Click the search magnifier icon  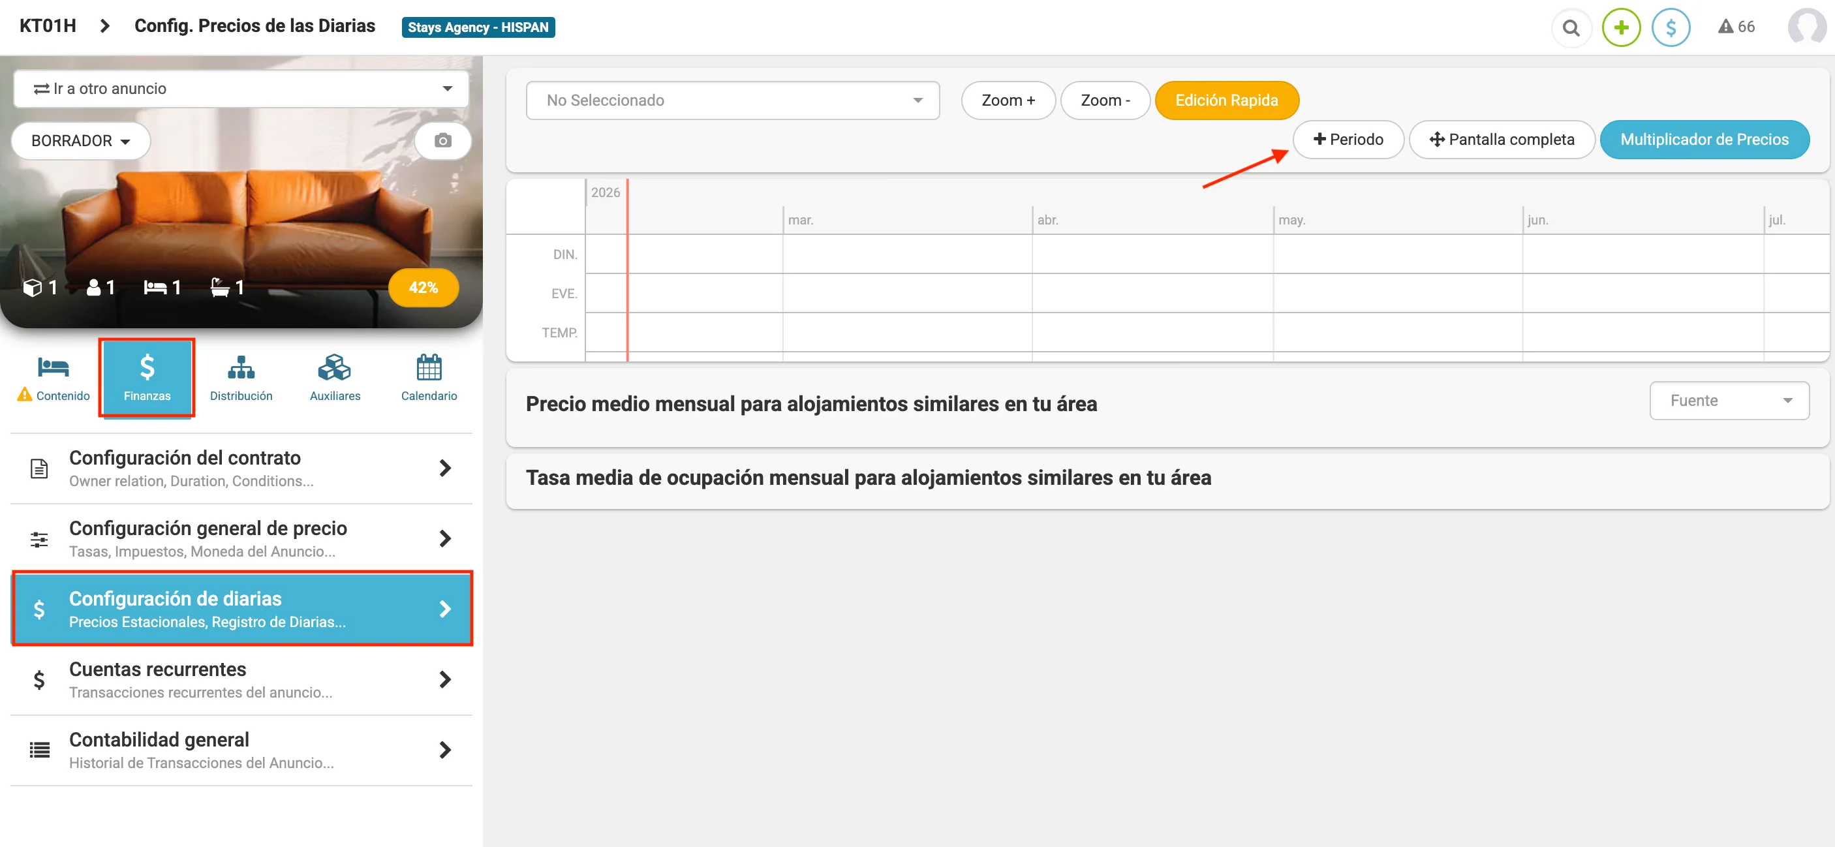(1571, 28)
